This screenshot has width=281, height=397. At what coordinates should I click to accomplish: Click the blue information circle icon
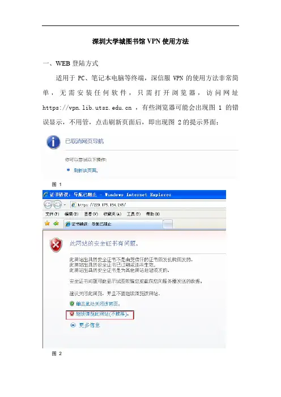53,142
